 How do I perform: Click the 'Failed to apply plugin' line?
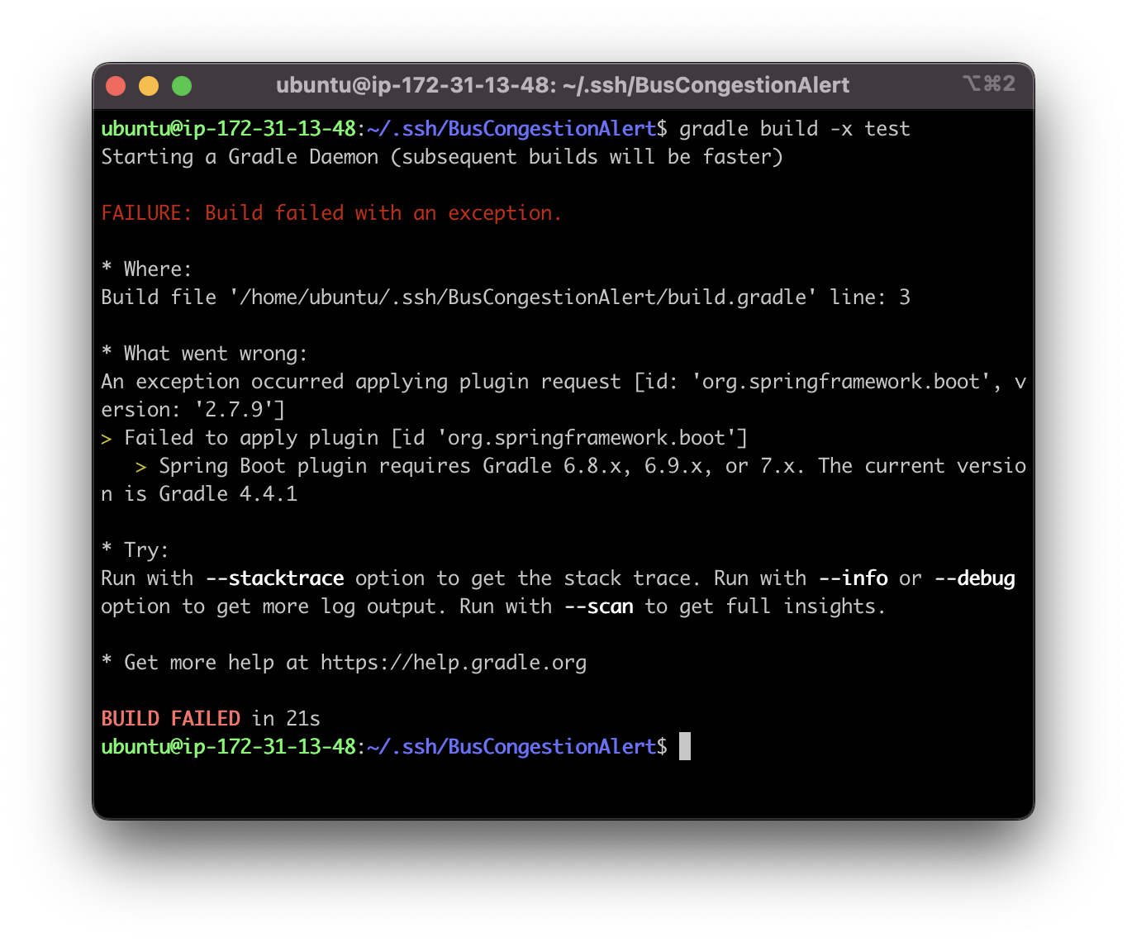424,438
